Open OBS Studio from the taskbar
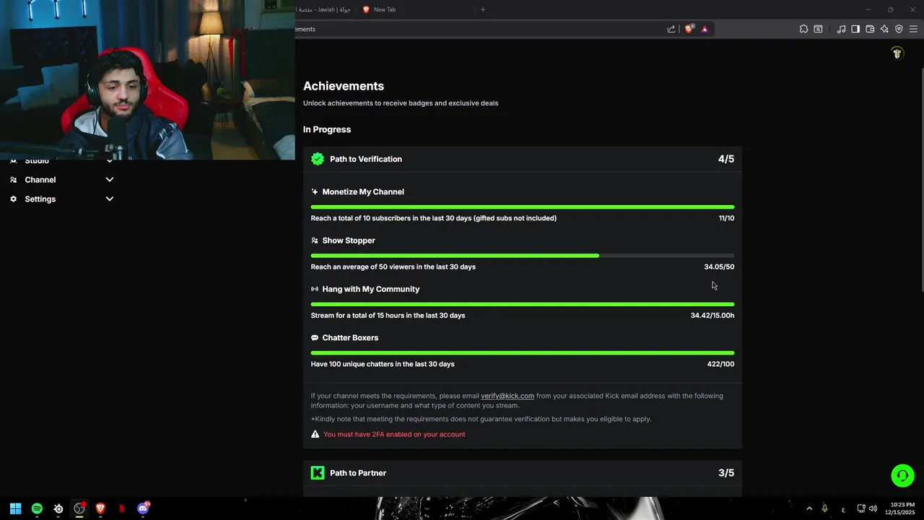924x520 pixels. [x=79, y=508]
